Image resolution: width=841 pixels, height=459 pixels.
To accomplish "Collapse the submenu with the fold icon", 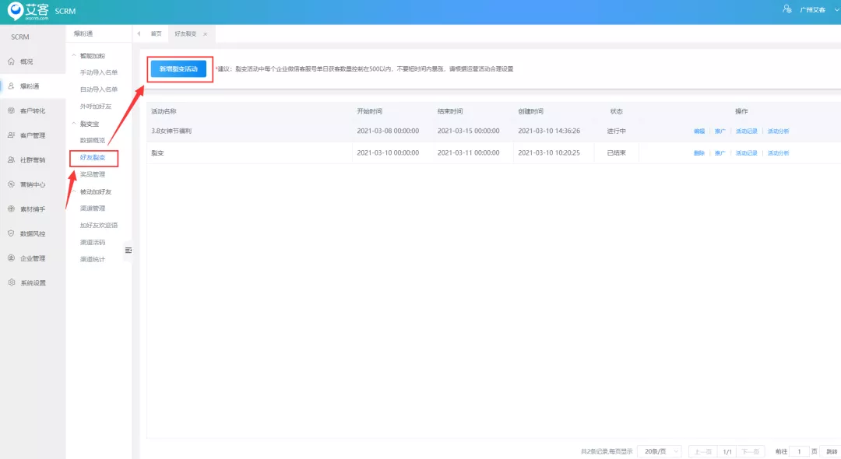I will pos(128,251).
